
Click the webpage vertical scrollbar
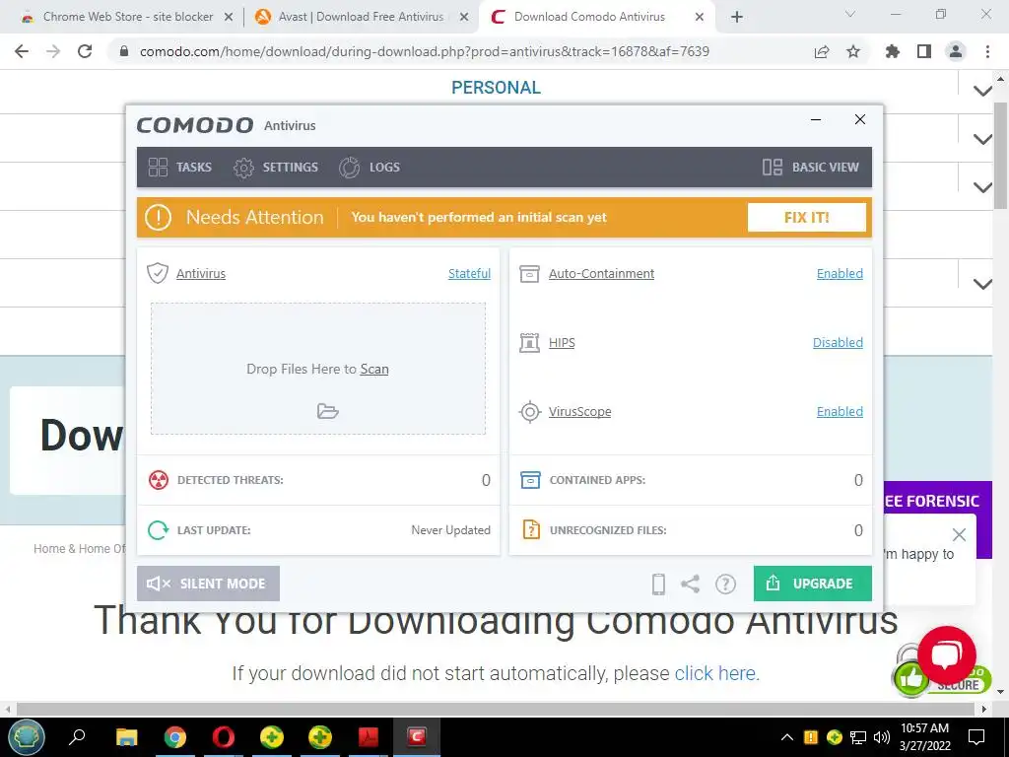click(x=1001, y=156)
